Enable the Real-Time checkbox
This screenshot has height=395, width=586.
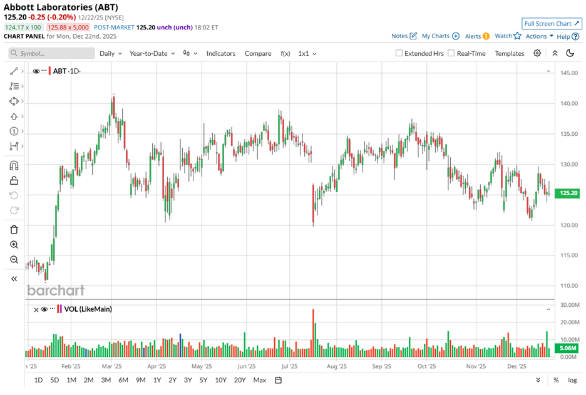point(451,53)
